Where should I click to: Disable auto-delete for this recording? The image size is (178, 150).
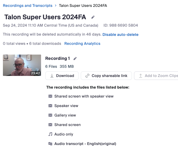pyautogui.click(x=120, y=35)
